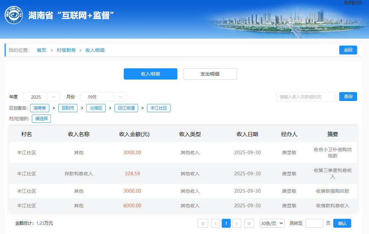Click the 村级财务 breadcrumb link
Image resolution: width=369 pixels, height=234 pixels.
click(x=66, y=50)
